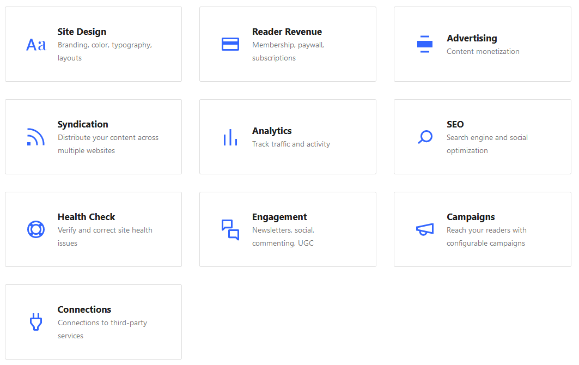The image size is (579, 365).
Task: Click 'Branding, color, typography, layouts' description
Action: [x=105, y=51]
